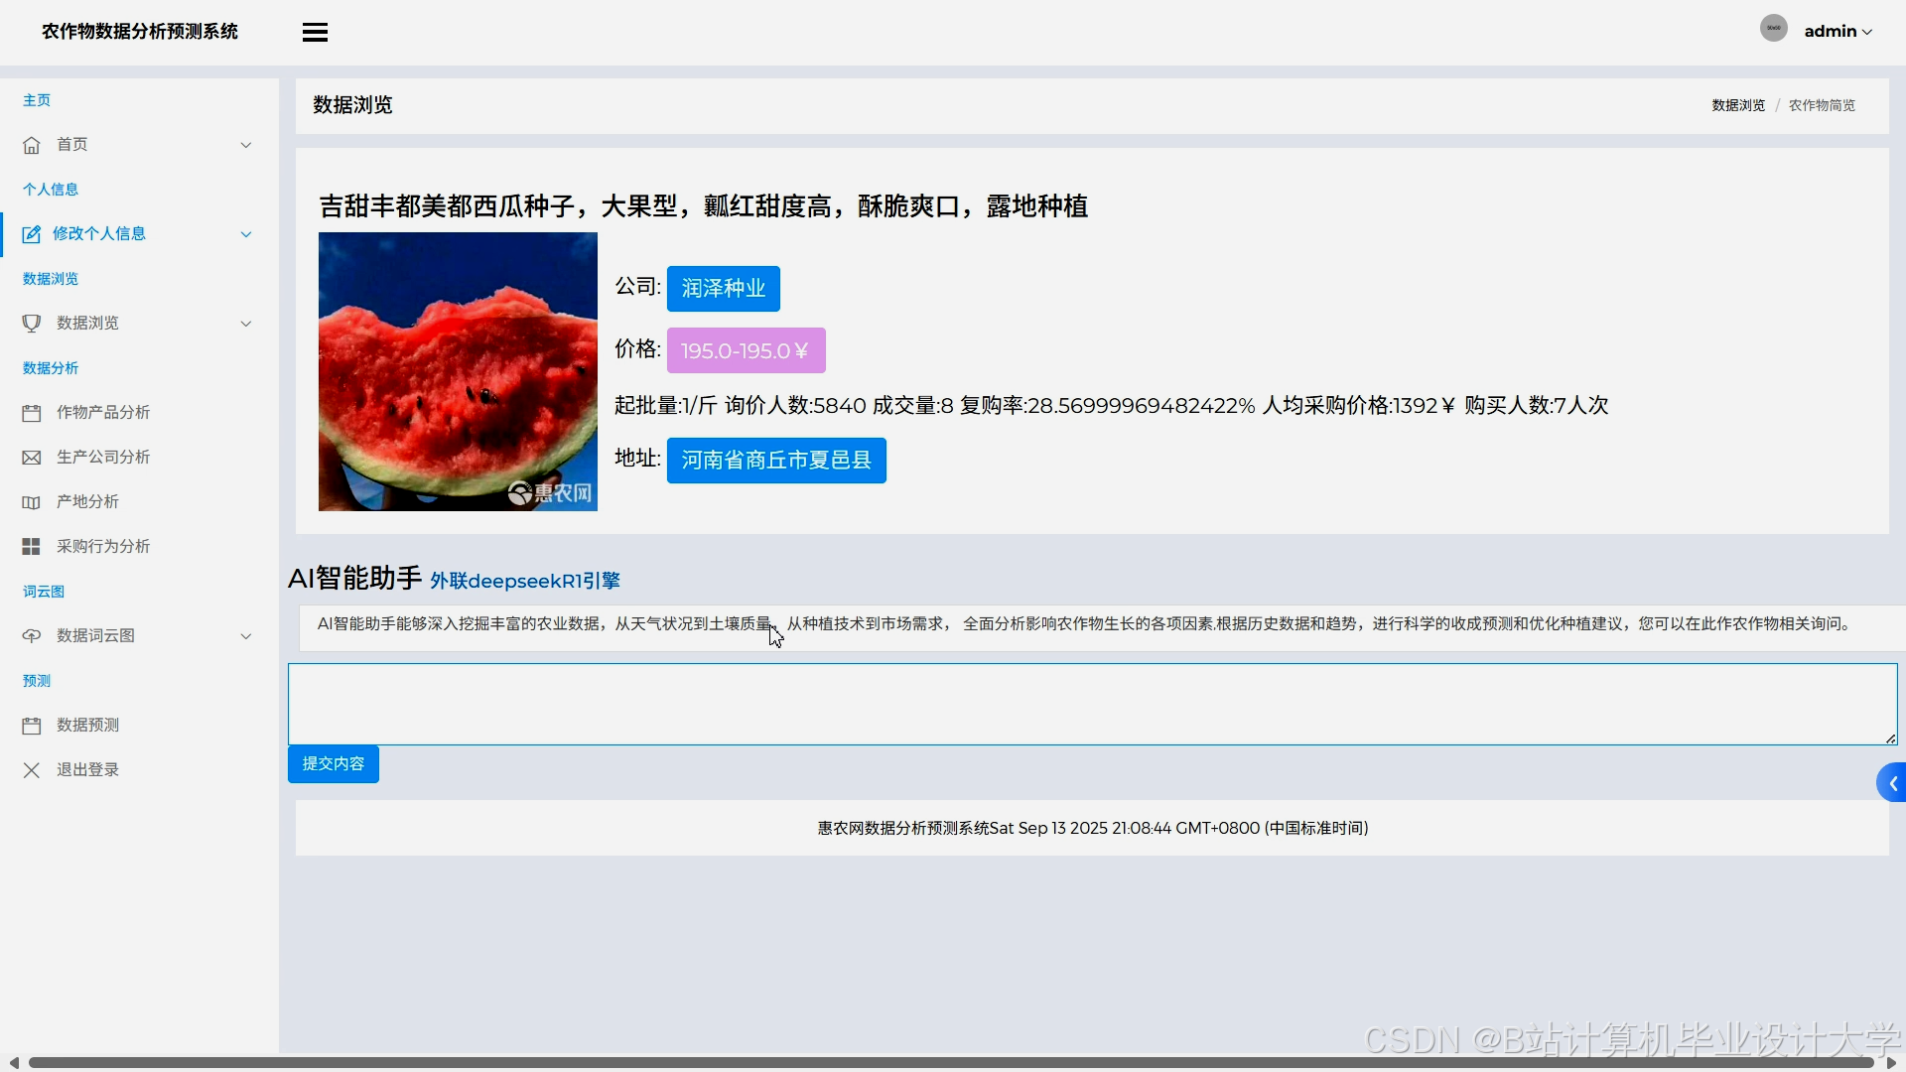The image size is (1906, 1072).
Task: Click the 修改个人信息 edit icon
Action: (x=31, y=233)
